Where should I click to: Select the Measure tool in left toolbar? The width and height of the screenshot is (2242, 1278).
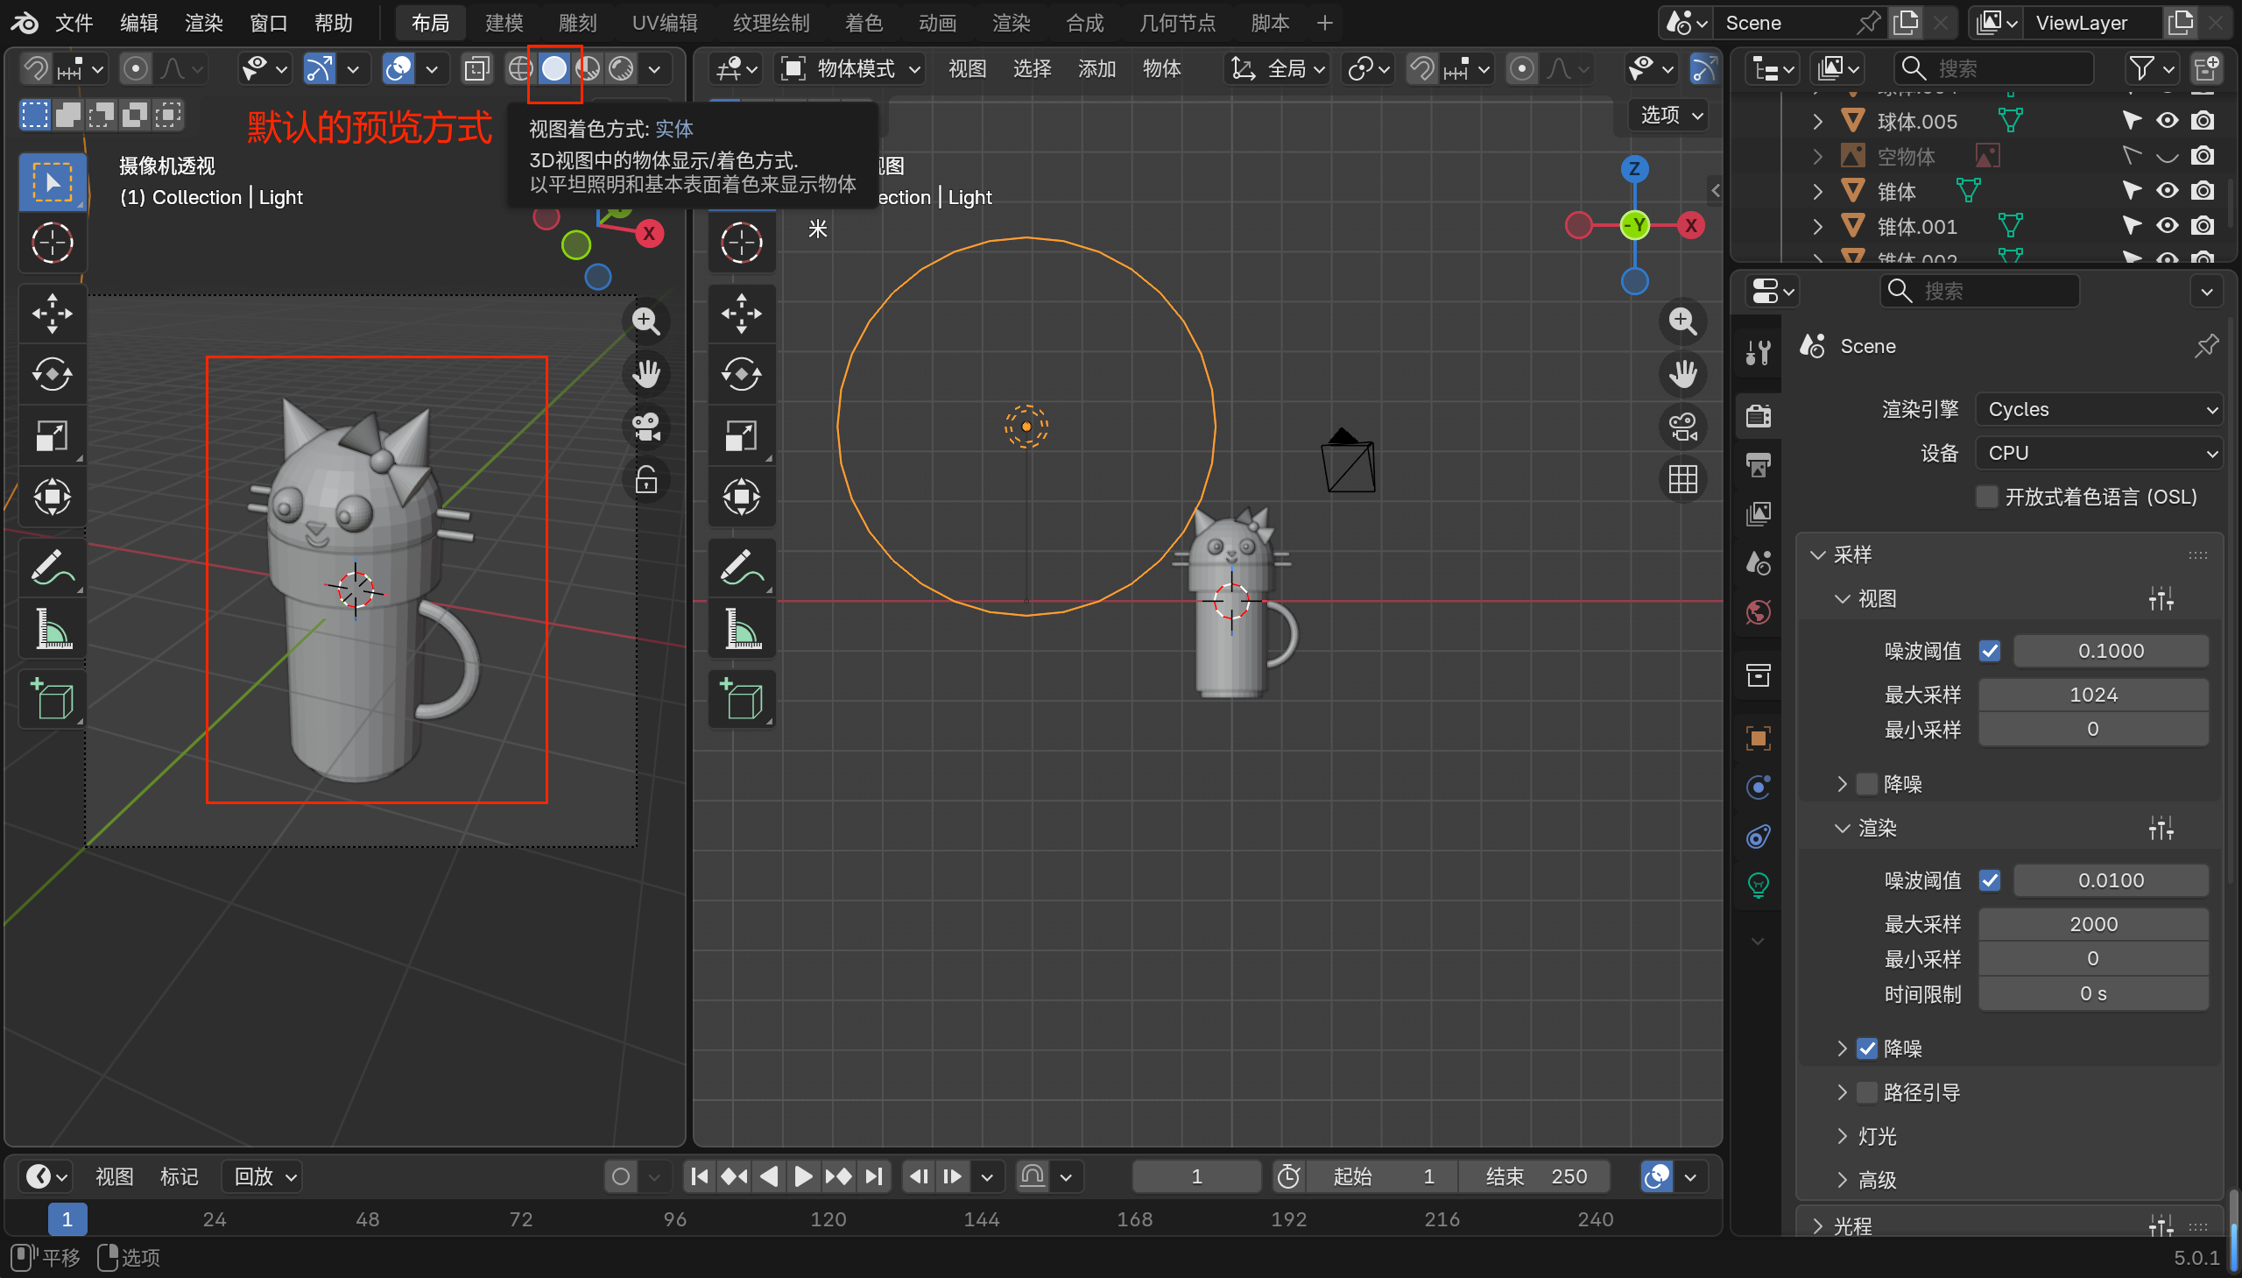click(x=52, y=629)
